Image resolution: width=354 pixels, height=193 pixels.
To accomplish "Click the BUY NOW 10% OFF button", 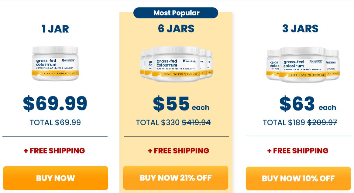I will pos(298,178).
